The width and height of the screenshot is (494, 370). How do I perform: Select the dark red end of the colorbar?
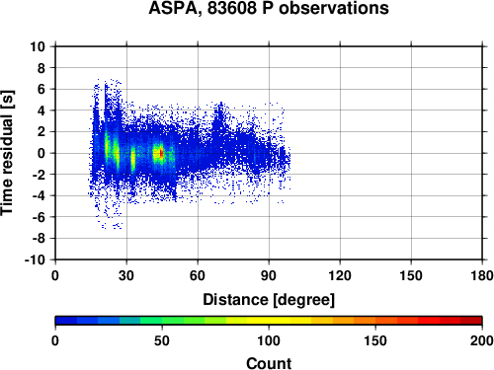click(x=471, y=321)
